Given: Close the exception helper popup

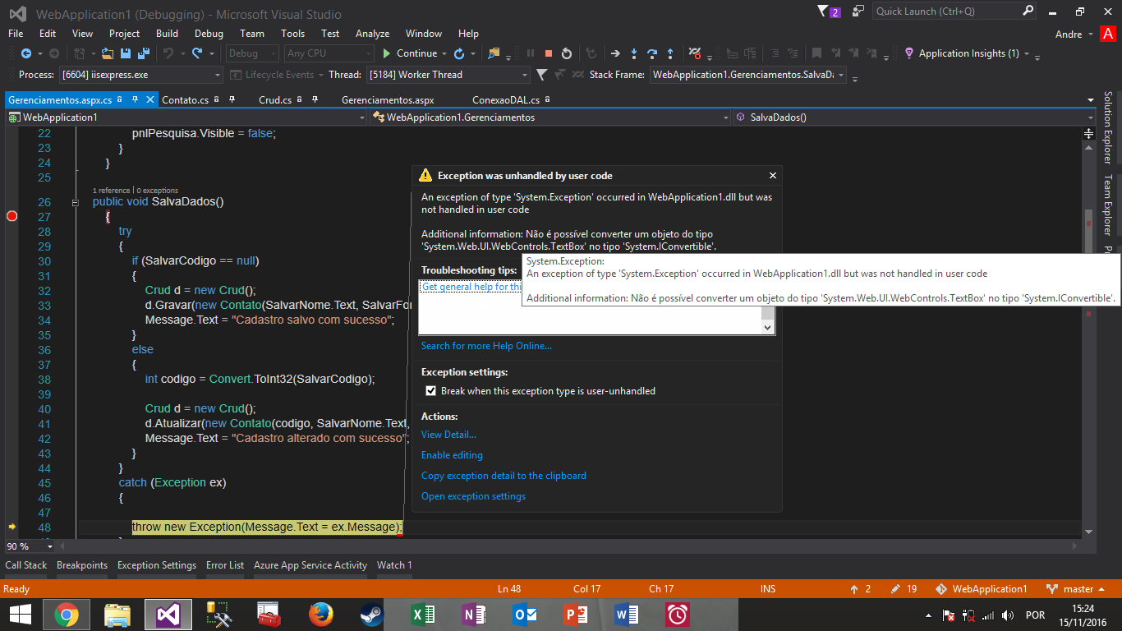Looking at the screenshot, I should pyautogui.click(x=772, y=176).
